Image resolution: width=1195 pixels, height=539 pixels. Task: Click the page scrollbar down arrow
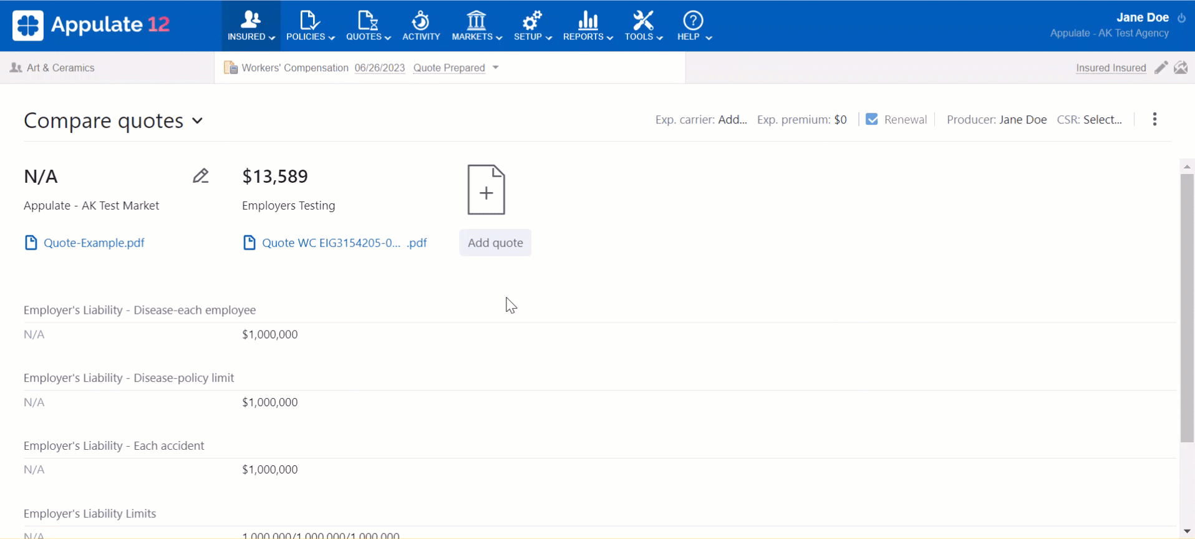(1187, 532)
